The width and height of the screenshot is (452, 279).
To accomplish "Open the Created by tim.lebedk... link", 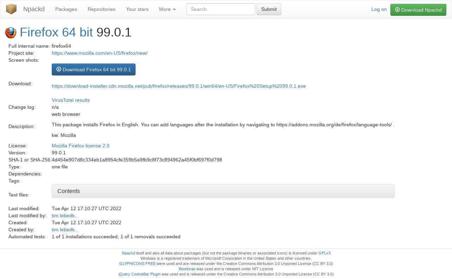I will [65, 230].
